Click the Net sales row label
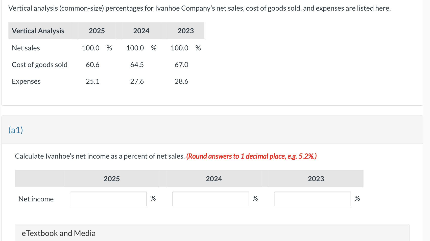Viewport: 430px width, 241px height. coord(26,48)
